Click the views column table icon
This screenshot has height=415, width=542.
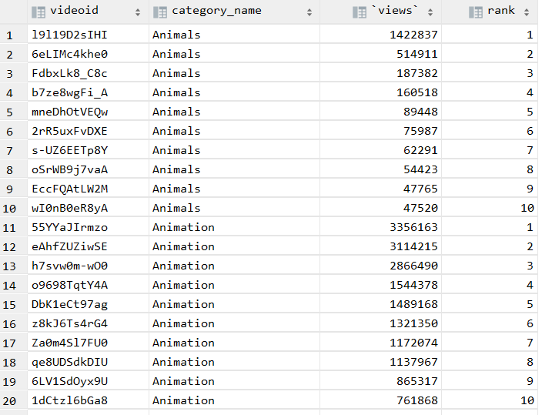(360, 12)
